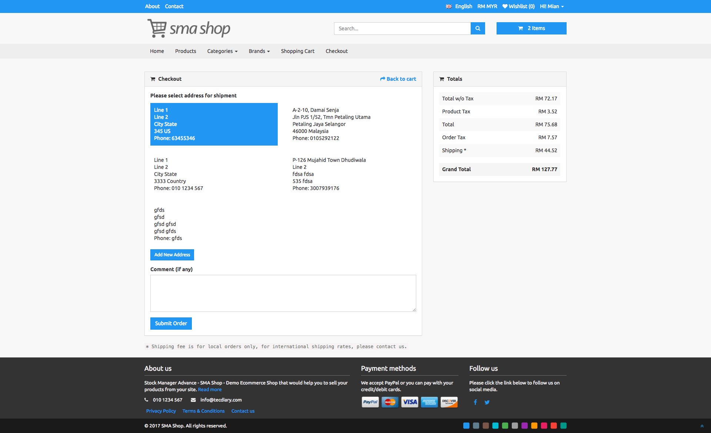This screenshot has width=711, height=433.
Task: Open the About top link
Action: click(152, 6)
